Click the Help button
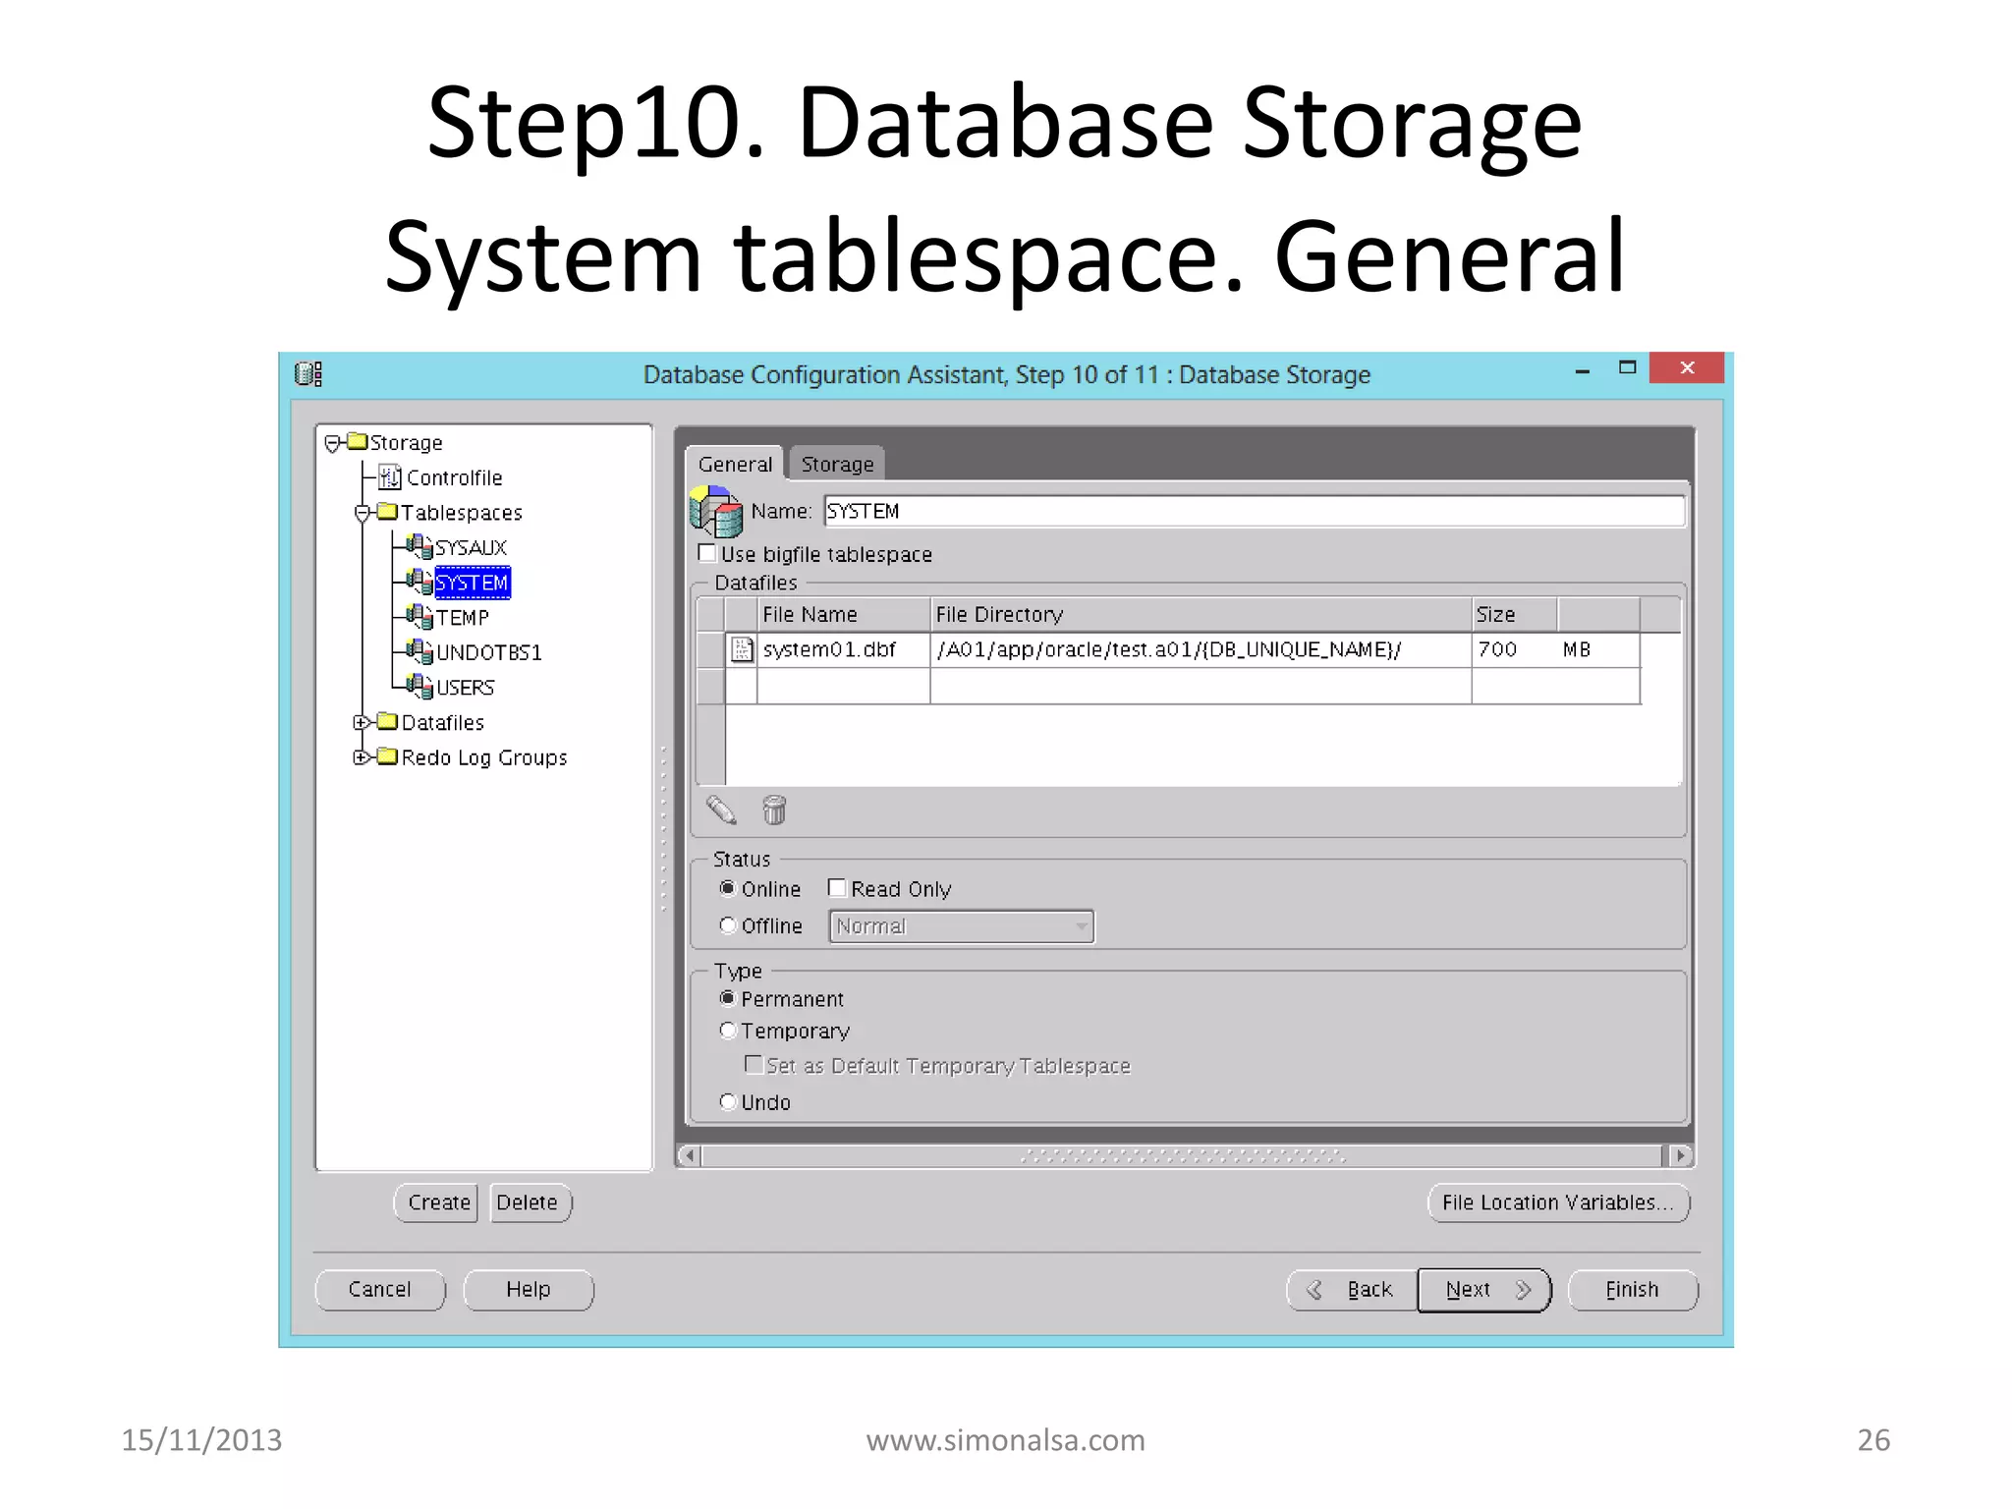Viewport: 2012px width, 1509px height. [x=529, y=1289]
